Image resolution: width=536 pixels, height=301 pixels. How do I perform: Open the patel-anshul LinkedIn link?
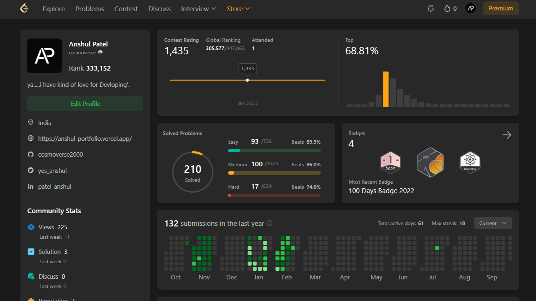(55, 187)
